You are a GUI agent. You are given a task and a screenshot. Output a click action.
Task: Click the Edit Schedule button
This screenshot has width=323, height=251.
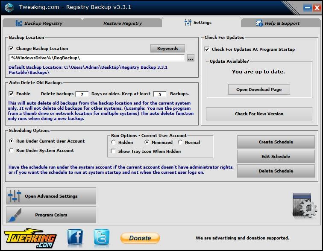276,156
